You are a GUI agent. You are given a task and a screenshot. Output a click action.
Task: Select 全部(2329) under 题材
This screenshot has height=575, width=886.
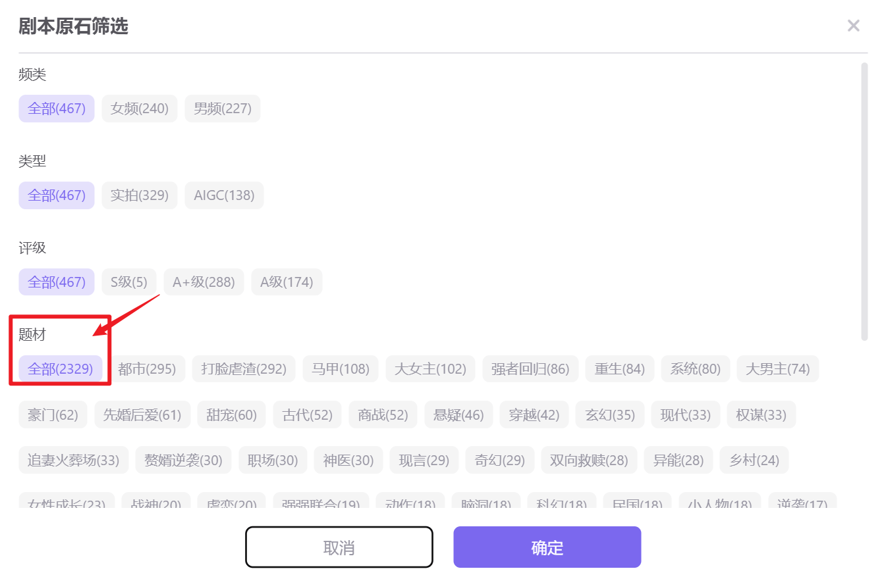(61, 369)
